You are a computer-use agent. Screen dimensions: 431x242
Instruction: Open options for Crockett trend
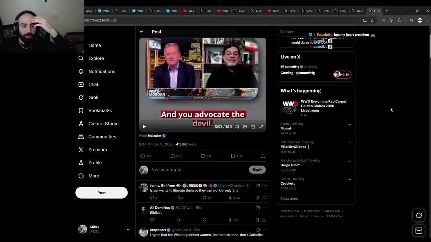point(349,179)
